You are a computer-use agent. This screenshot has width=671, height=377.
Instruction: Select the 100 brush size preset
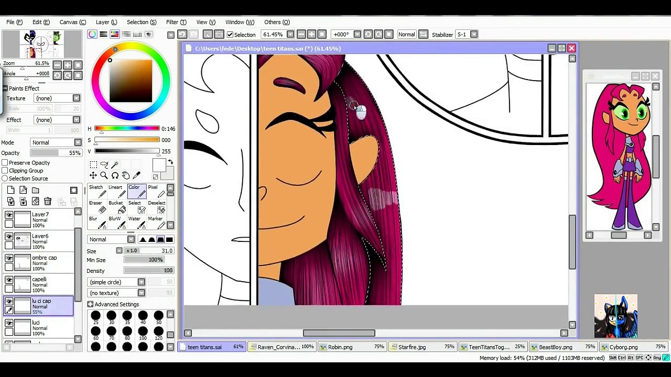coord(143,333)
